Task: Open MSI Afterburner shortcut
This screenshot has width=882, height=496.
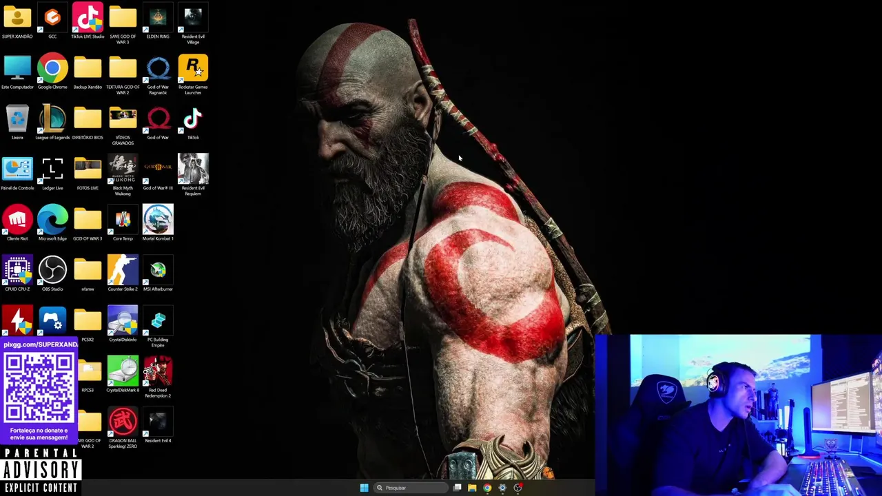Action: click(158, 274)
